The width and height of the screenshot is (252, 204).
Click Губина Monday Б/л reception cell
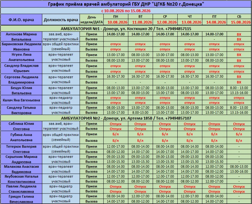click(116, 134)
